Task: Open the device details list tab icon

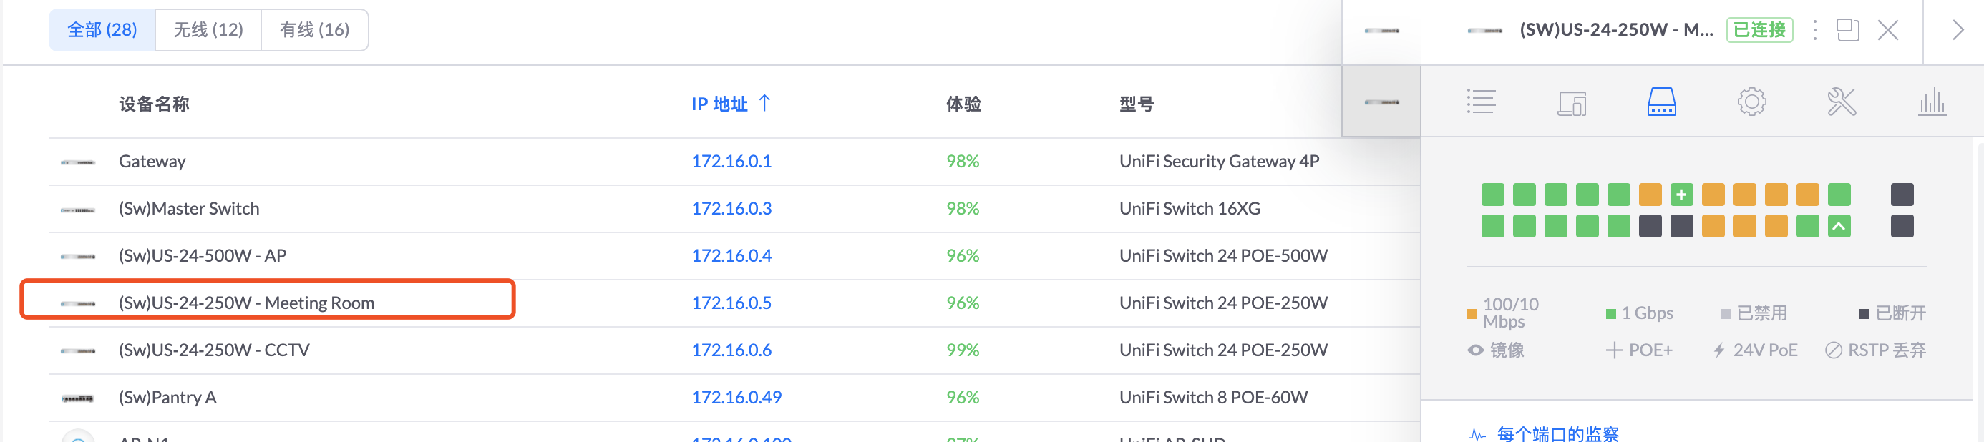Action: coord(1480,102)
